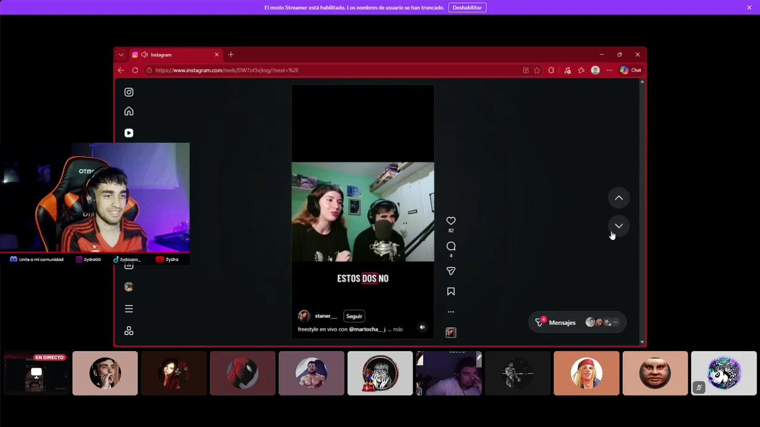
Task: Open the Mensajes messages pill
Action: click(x=577, y=322)
